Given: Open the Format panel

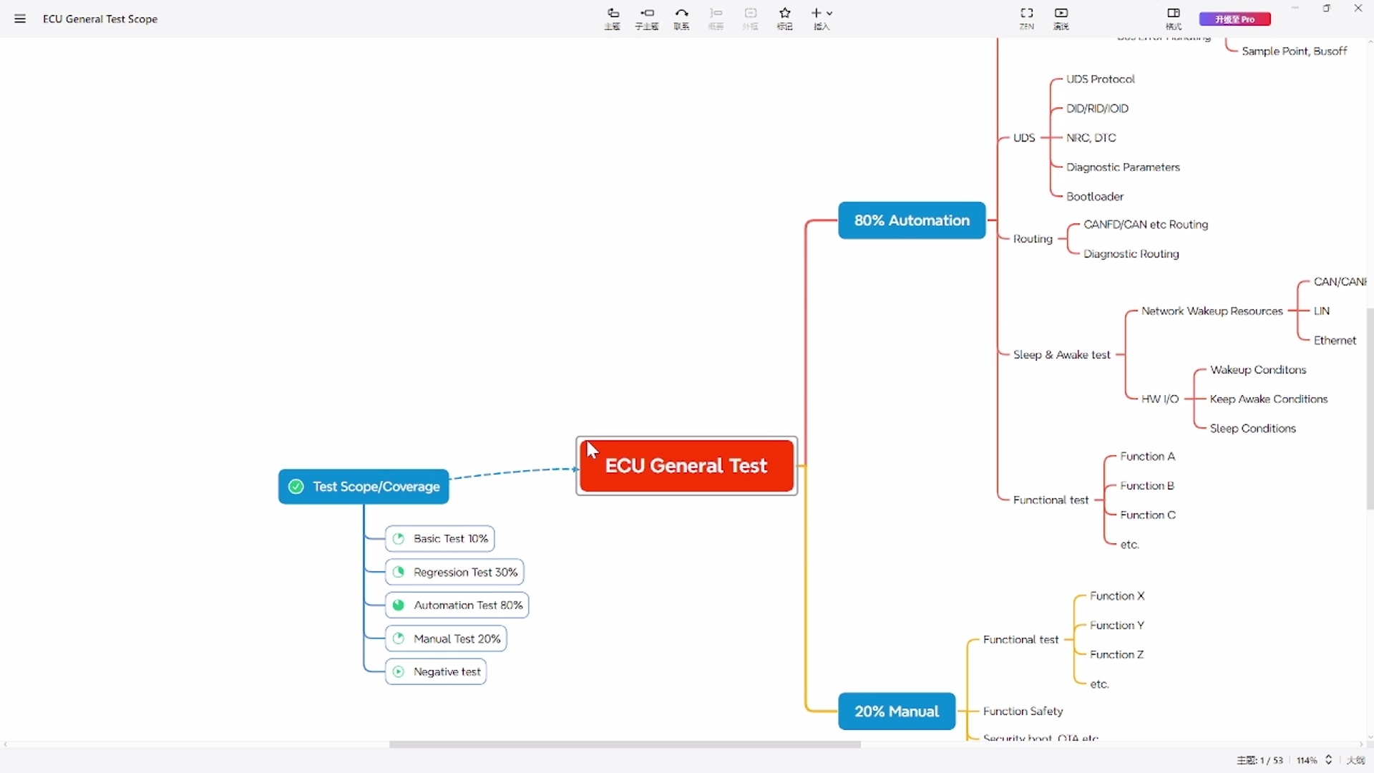Looking at the screenshot, I should click(x=1174, y=19).
